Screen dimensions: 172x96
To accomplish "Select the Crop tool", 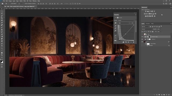I will [2, 18].
